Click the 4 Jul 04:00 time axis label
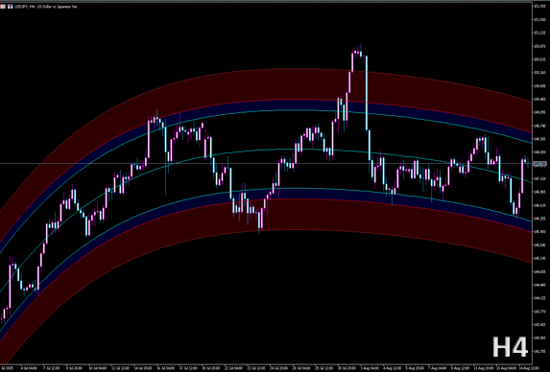The image size is (550, 372). pyautogui.click(x=29, y=368)
